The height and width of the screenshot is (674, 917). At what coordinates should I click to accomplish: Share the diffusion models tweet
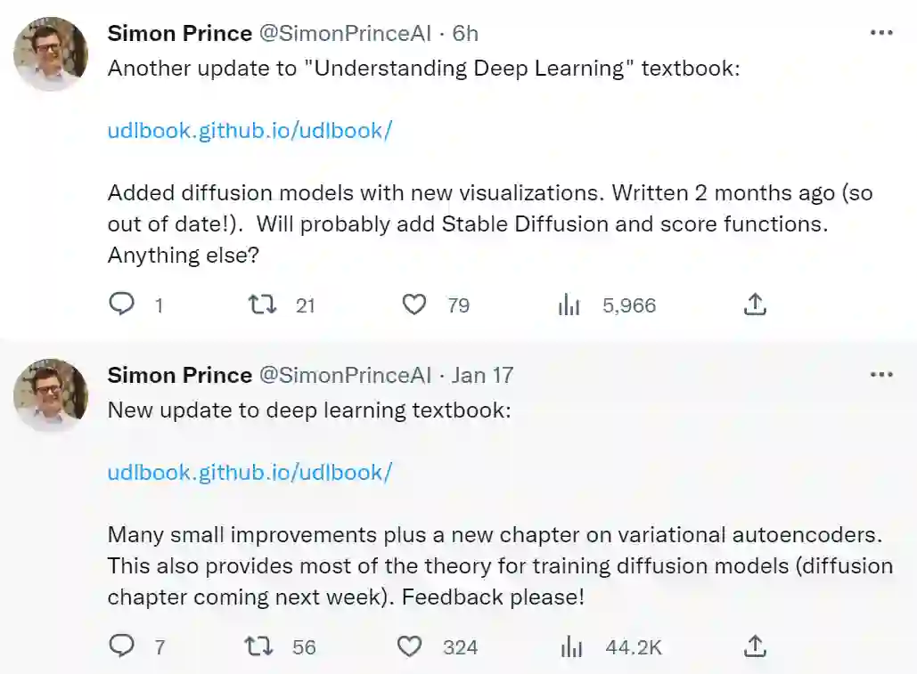point(754,305)
